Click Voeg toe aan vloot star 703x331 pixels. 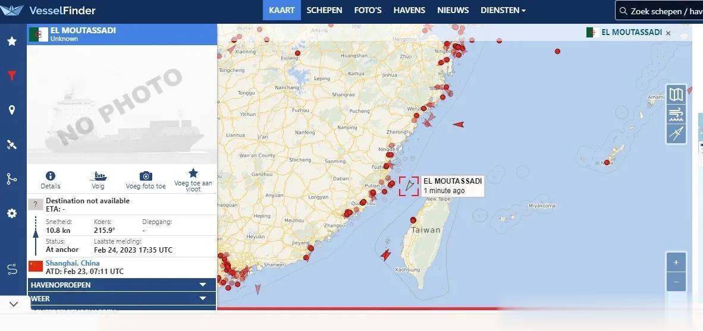(193, 173)
